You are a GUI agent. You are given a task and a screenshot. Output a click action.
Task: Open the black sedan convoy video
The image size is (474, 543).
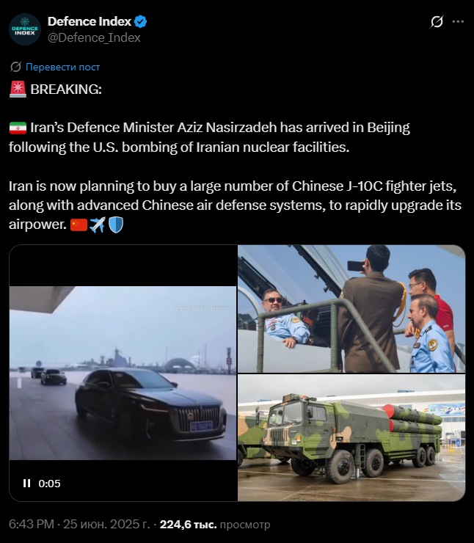pyautogui.click(x=123, y=373)
